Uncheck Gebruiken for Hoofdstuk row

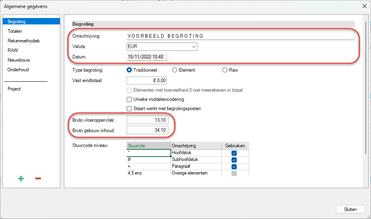click(x=234, y=153)
